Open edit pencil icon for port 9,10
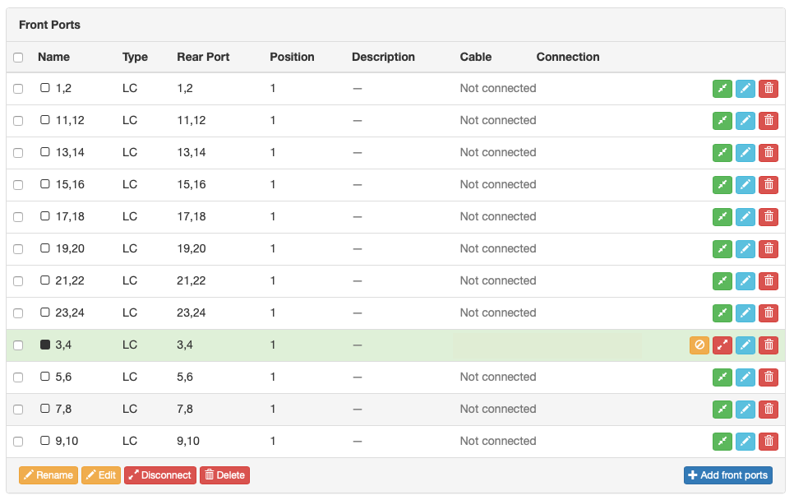The image size is (794, 500). [x=746, y=442]
